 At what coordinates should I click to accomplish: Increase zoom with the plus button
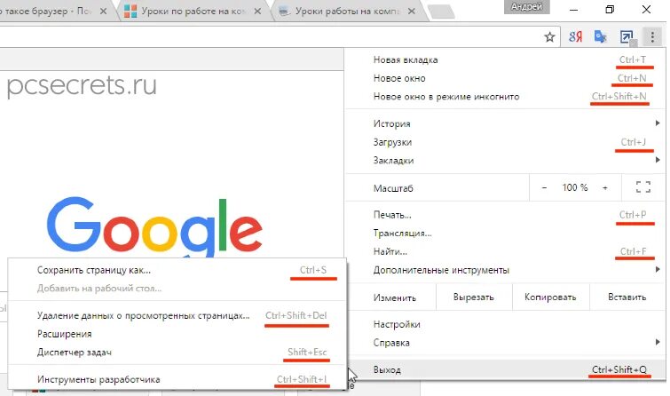click(605, 187)
